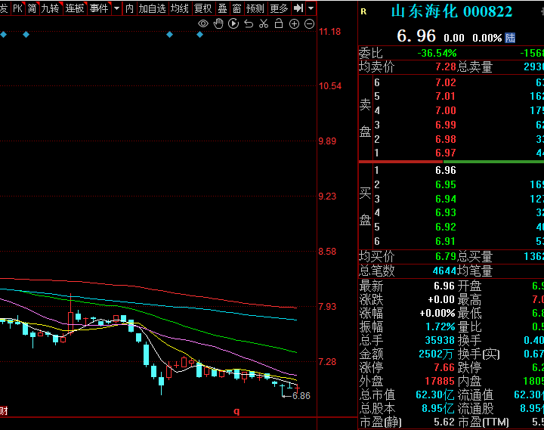Click the 涨停 price 7.66

tap(444, 367)
